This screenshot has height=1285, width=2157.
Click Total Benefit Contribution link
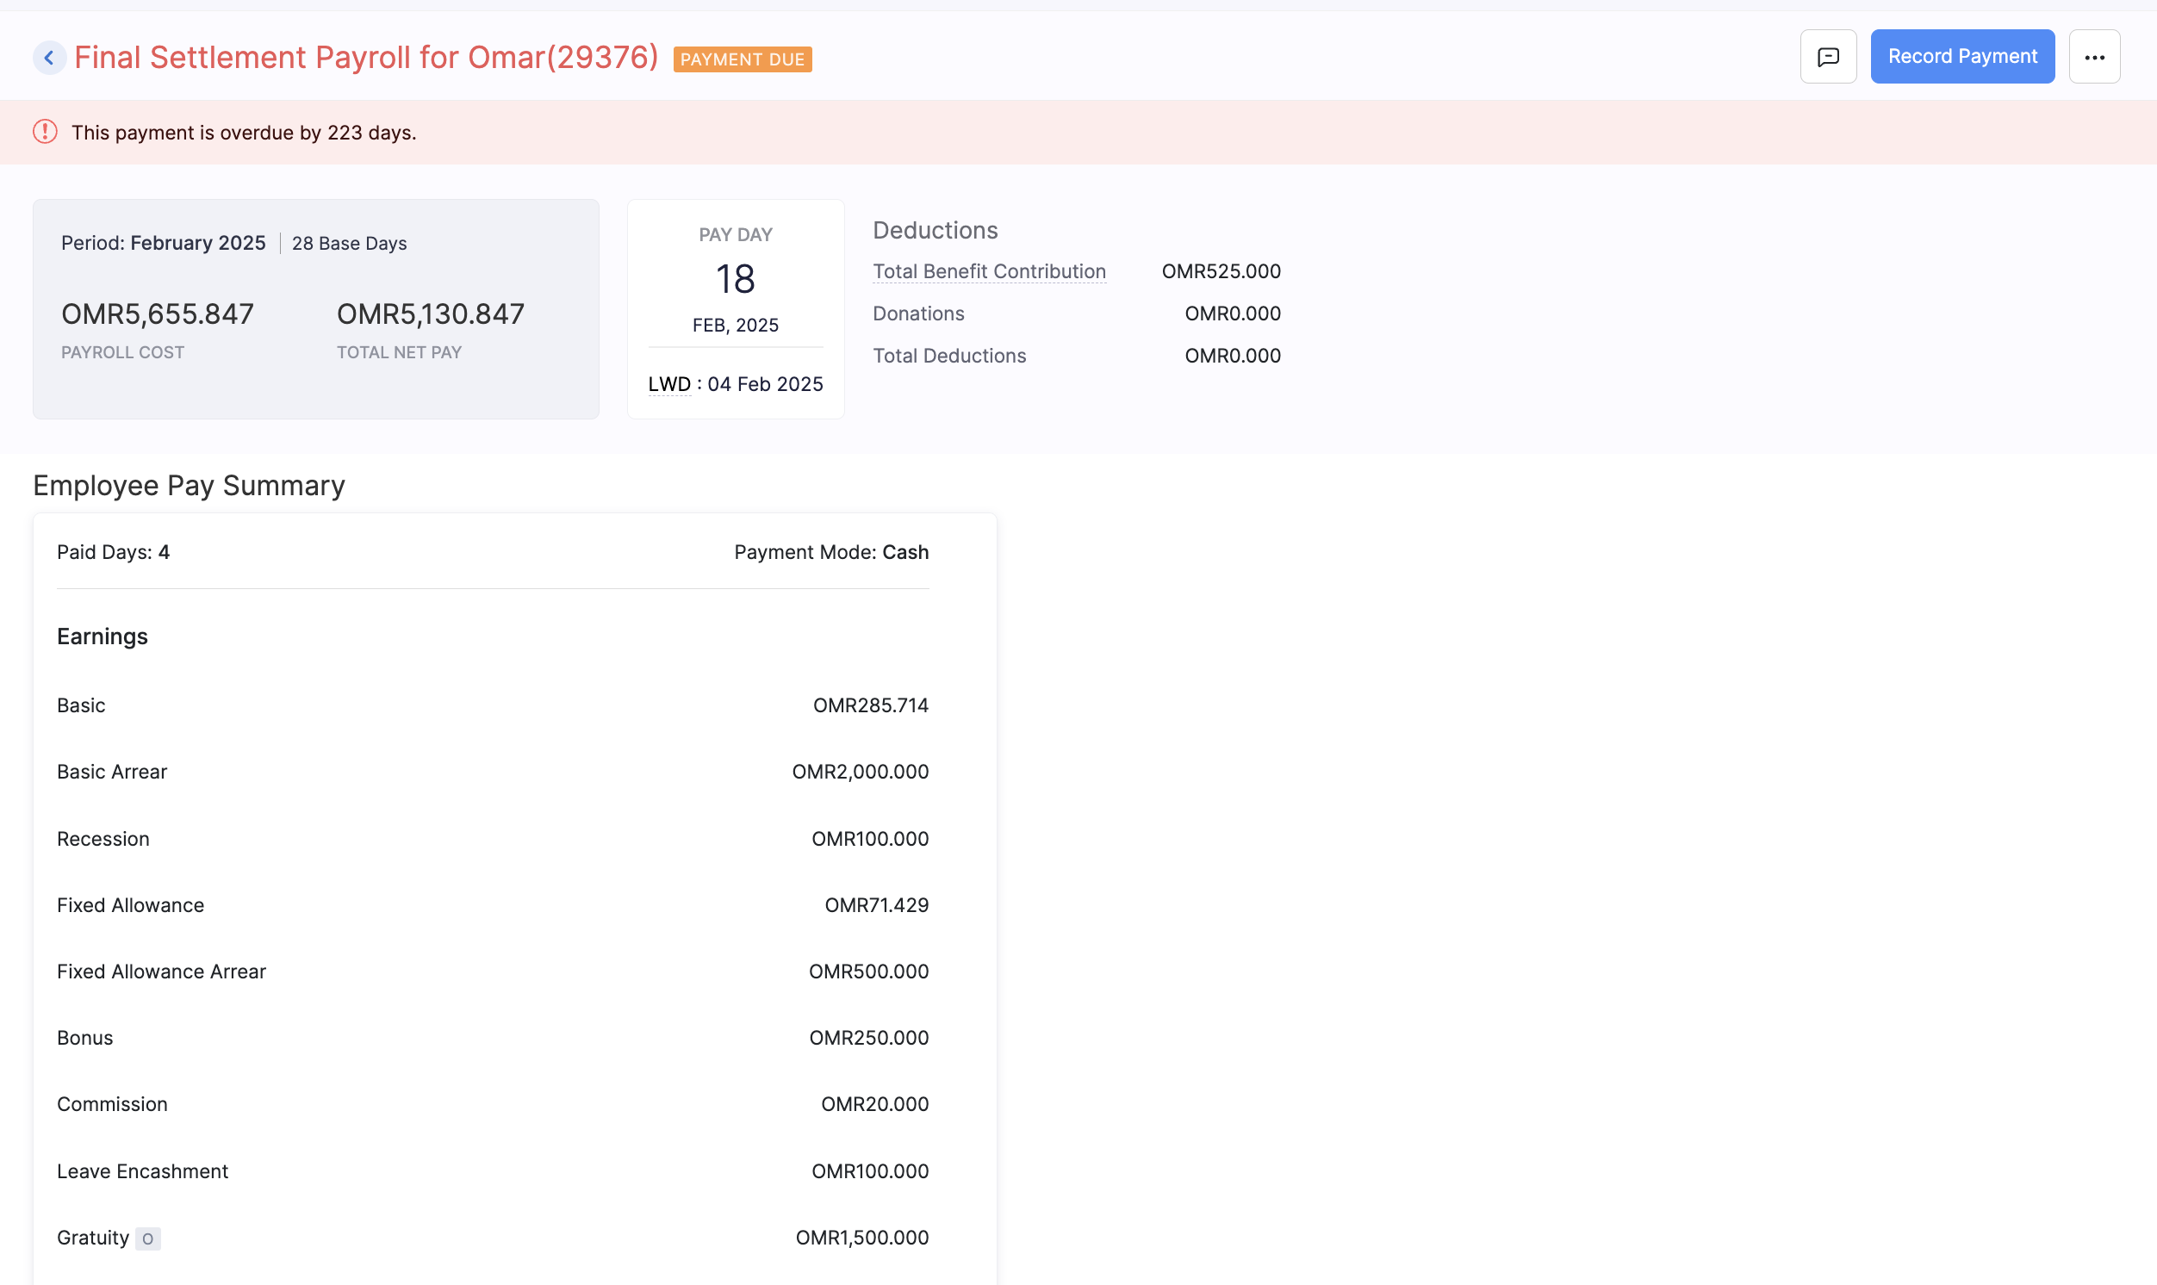tap(989, 272)
